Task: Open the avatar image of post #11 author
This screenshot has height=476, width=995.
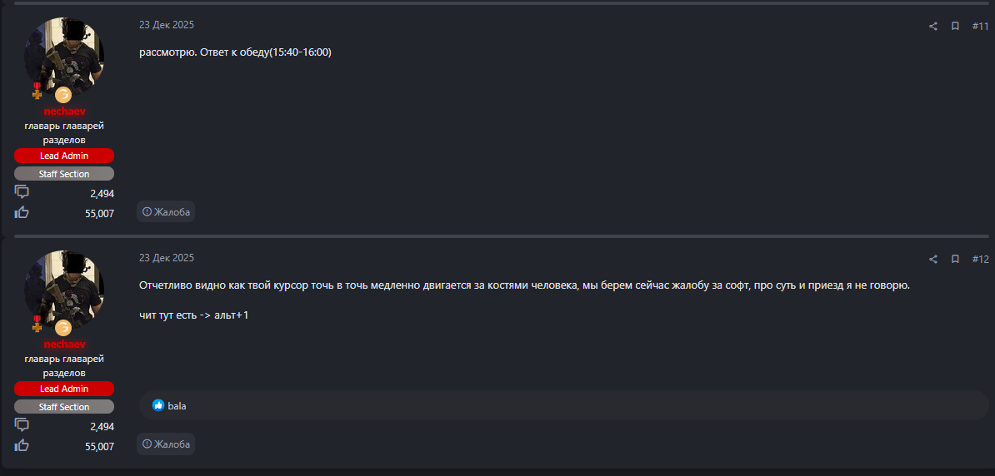Action: click(x=64, y=57)
